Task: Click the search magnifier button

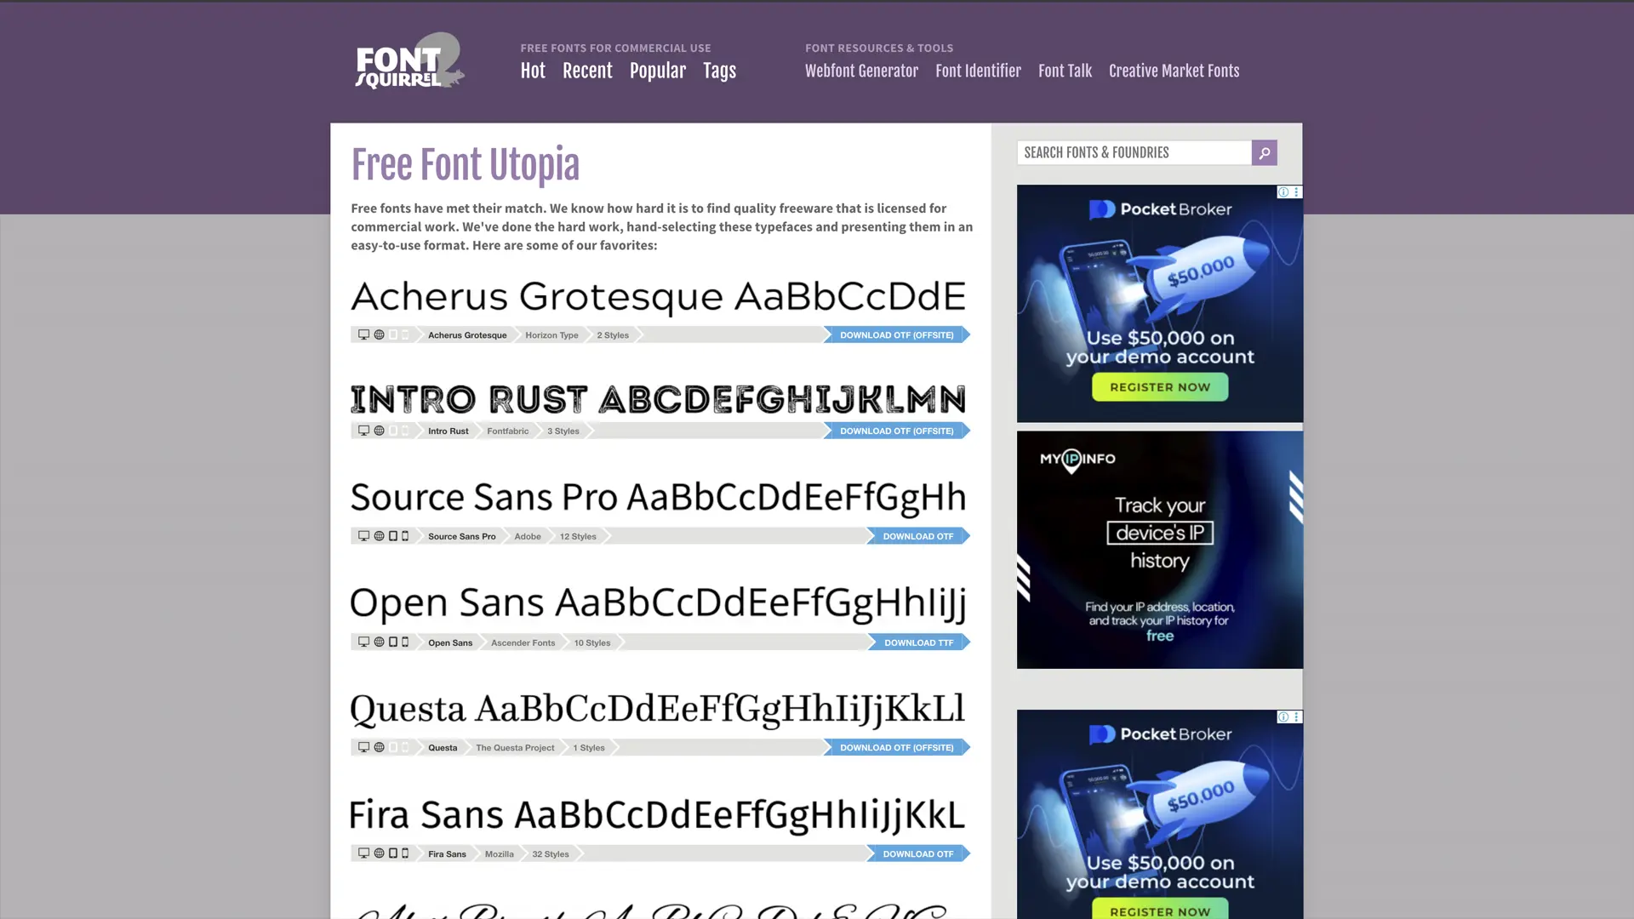Action: 1264,152
